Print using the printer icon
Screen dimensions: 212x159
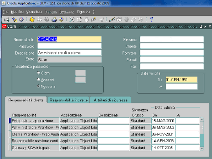54,20
